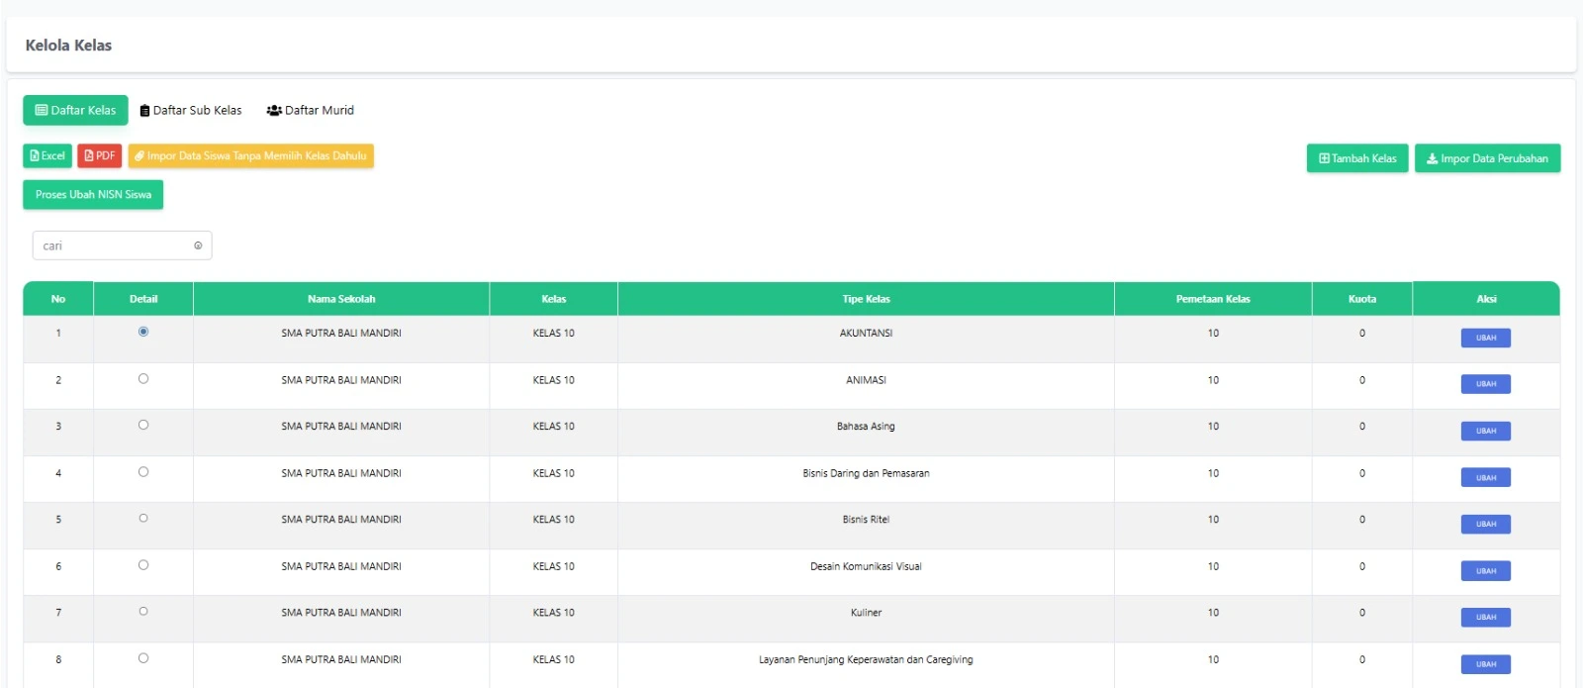Edit the Desain Komunikasi Visual class via UBAH
The width and height of the screenshot is (1583, 688).
[1485, 571]
